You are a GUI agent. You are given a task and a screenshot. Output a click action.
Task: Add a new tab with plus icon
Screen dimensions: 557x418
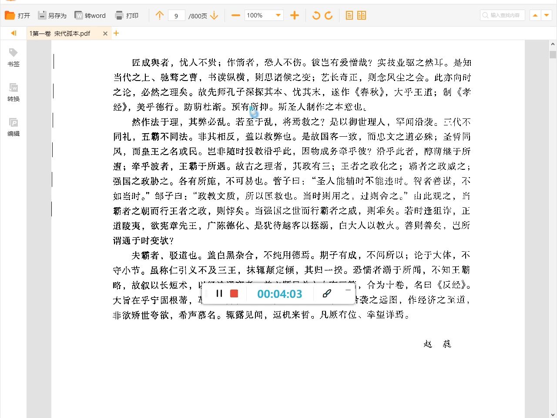(116, 33)
